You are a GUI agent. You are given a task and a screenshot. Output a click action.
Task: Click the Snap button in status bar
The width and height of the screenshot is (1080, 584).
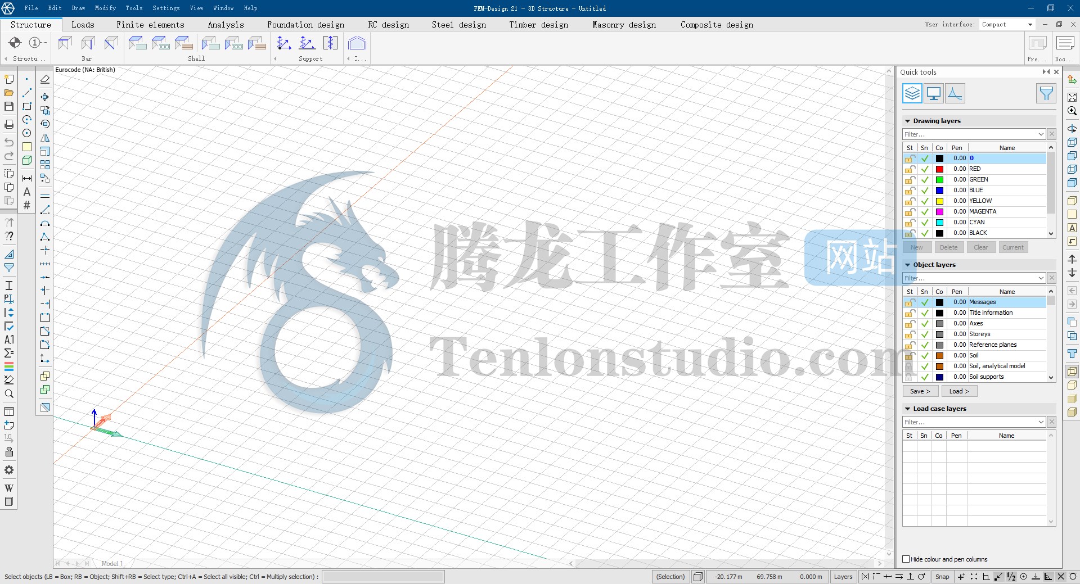942,577
